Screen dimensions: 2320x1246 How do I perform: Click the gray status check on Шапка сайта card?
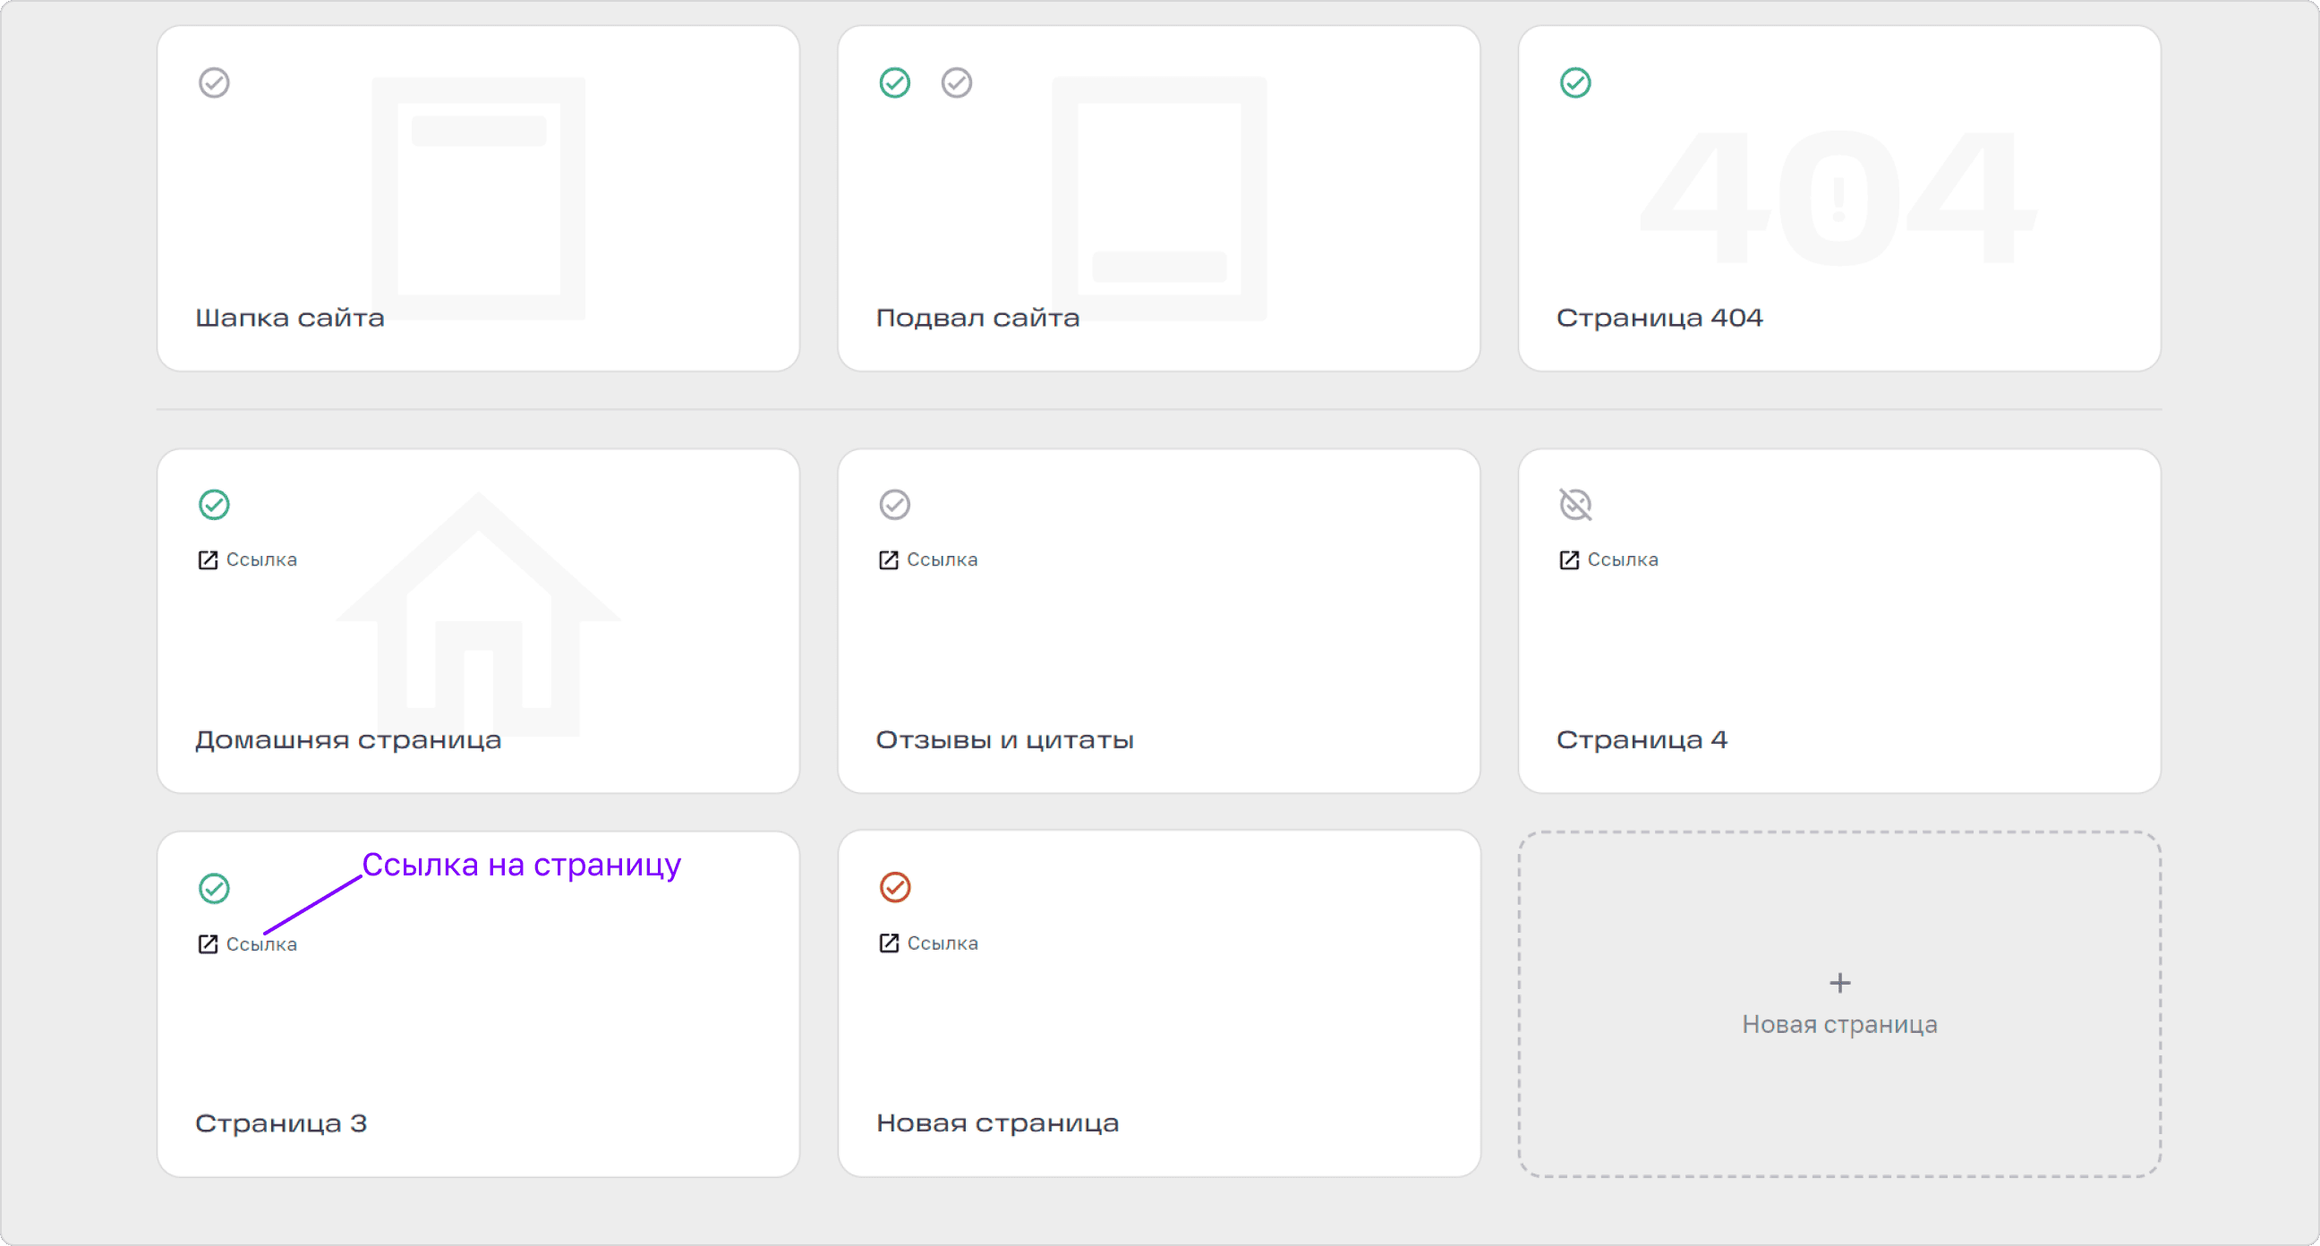click(214, 83)
